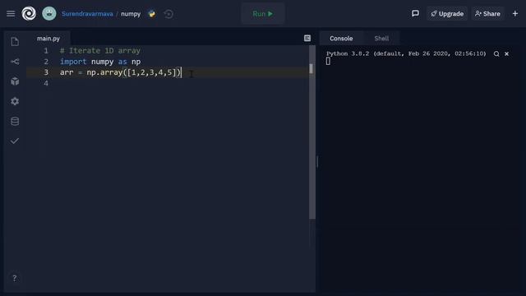Open the Packages sidebar icon

click(x=15, y=81)
